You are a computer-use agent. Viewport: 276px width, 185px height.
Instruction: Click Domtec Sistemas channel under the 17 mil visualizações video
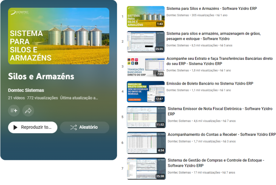(179, 173)
